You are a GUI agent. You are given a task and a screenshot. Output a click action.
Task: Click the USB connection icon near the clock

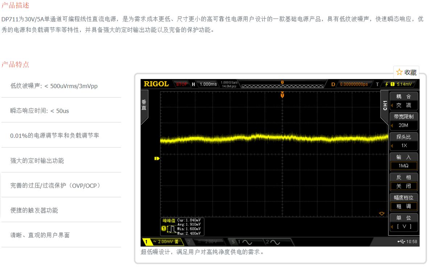pyautogui.click(x=401, y=242)
